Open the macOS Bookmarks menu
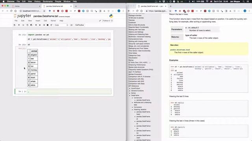The image size is (252, 141). (x=48, y=2)
